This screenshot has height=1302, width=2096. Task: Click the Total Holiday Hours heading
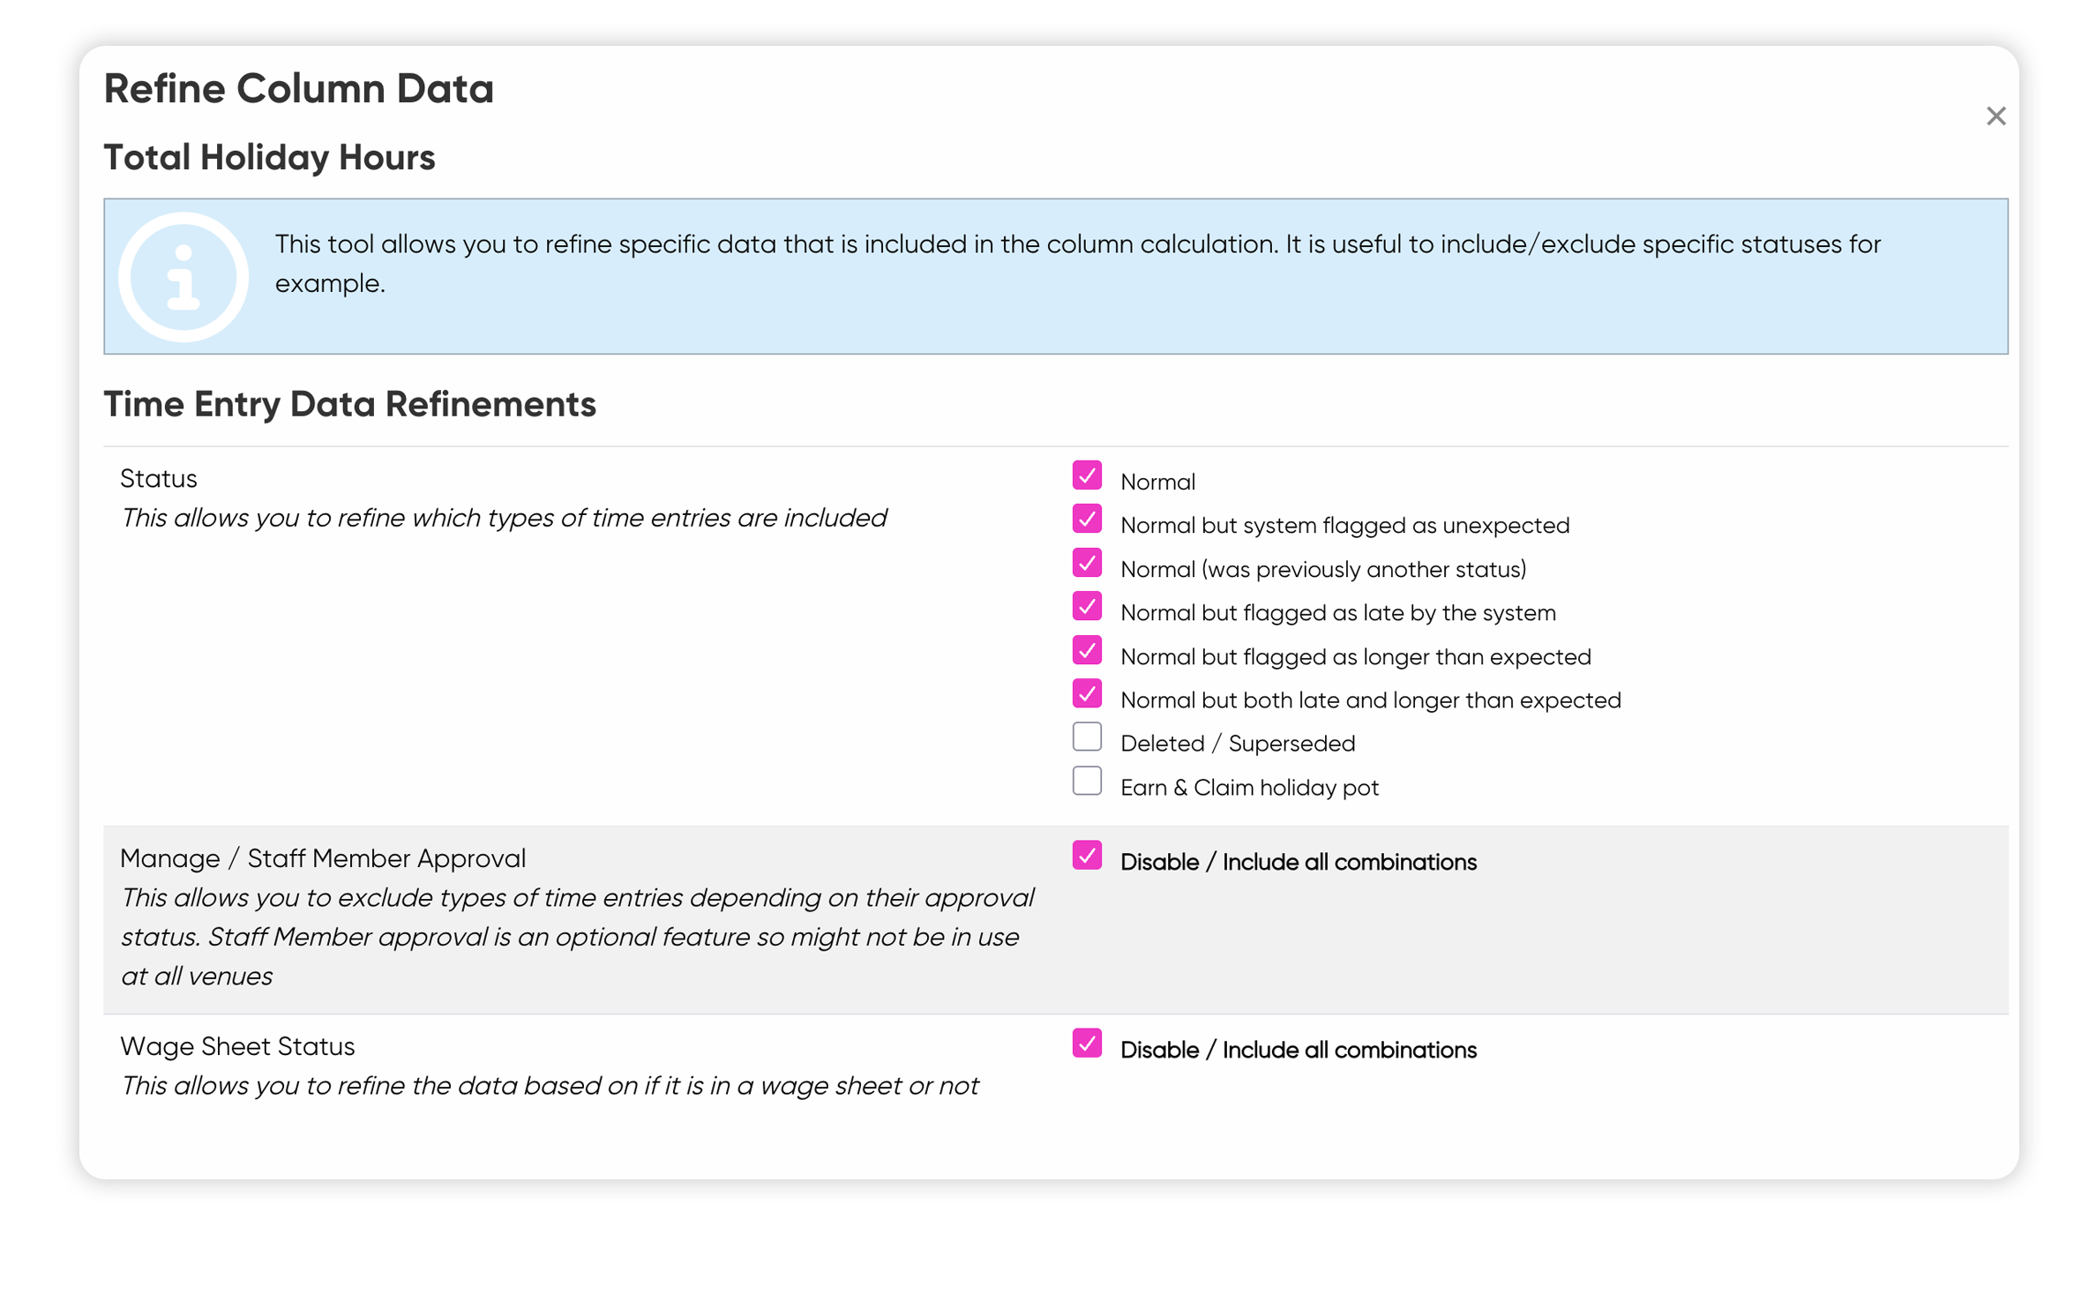pos(269,158)
